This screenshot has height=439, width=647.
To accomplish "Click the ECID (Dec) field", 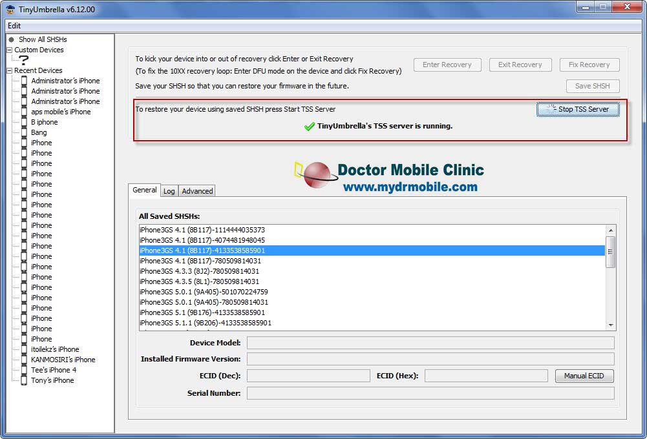I will tap(308, 376).
